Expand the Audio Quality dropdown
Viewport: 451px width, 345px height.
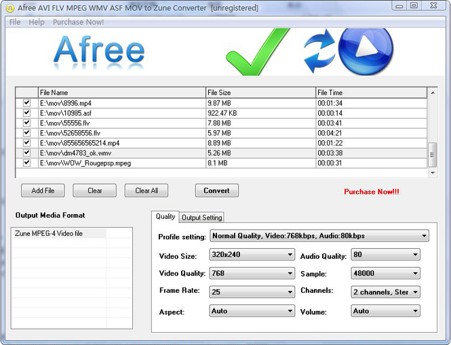pyautogui.click(x=385, y=255)
